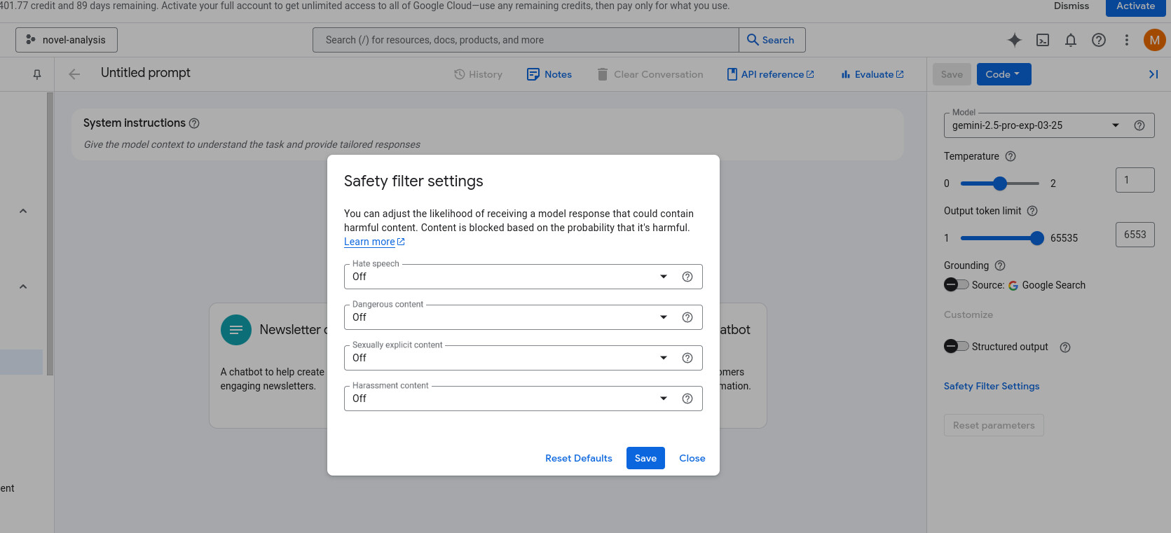Open the Notes panel
The width and height of the screenshot is (1171, 533).
(x=549, y=74)
